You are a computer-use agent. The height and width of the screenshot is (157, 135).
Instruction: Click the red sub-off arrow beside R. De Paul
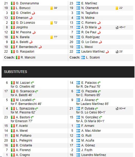click(x=99, y=32)
